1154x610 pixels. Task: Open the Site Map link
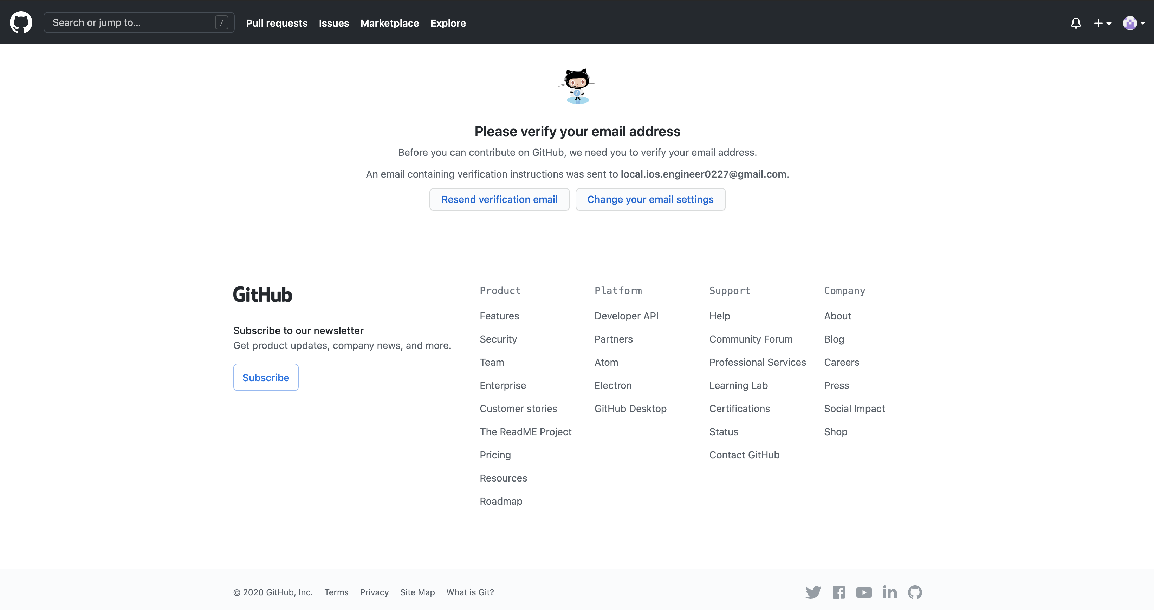417,592
